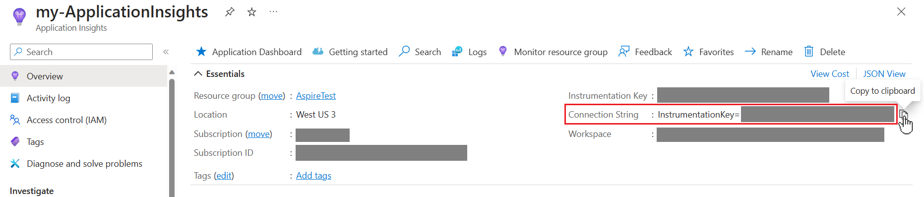Click the sidebar Search input field
924x197 pixels.
[x=81, y=52]
